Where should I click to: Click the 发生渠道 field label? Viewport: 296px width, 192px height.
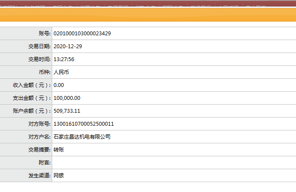39,176
